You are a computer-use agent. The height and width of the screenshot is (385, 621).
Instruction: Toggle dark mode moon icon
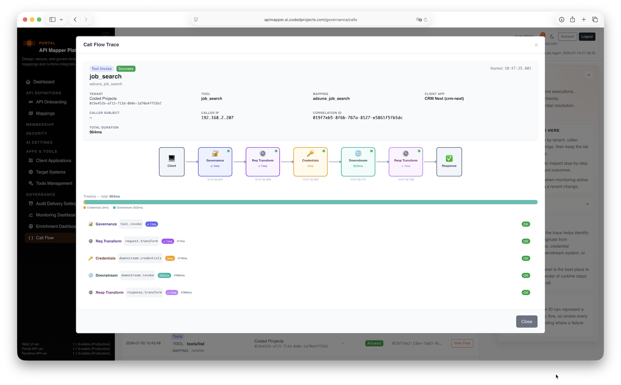[552, 37]
